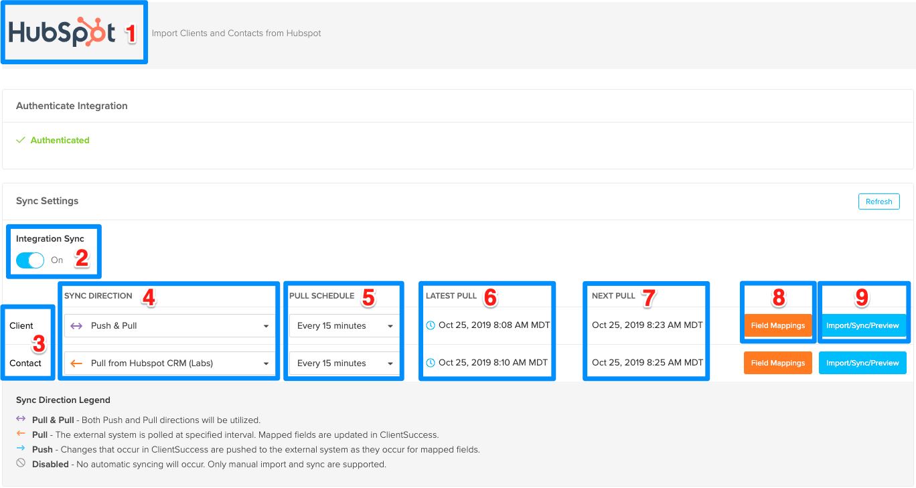Click the next pull time Oct 25, 2019 8:23 AM MDT

coord(647,325)
